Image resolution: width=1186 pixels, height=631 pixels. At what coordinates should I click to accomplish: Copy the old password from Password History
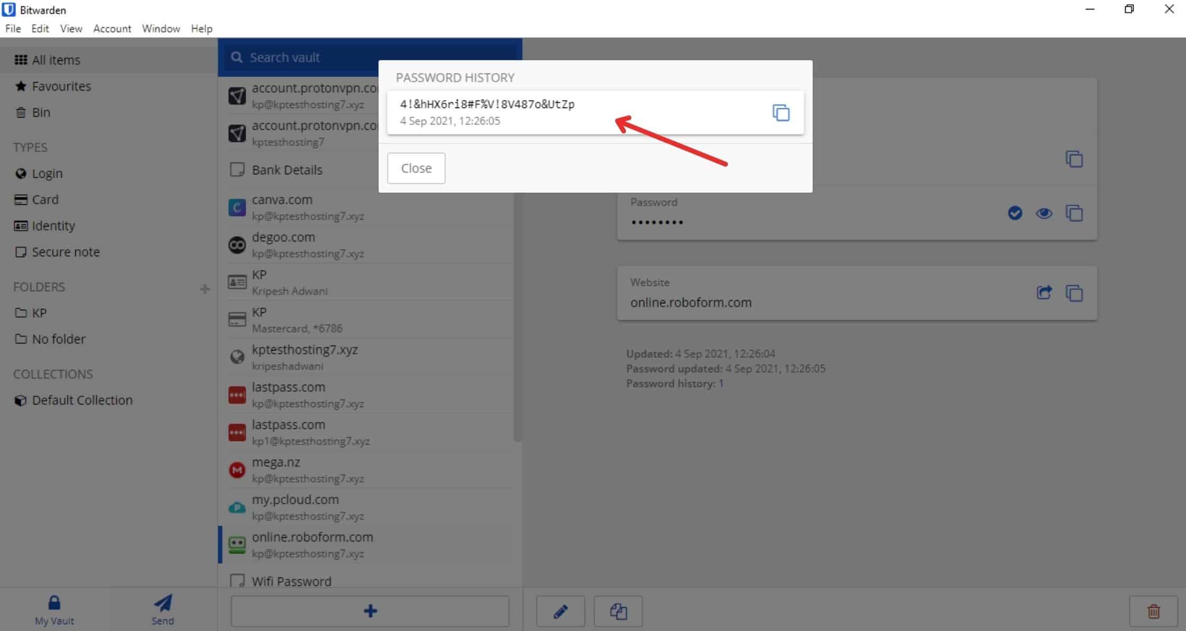pos(781,113)
